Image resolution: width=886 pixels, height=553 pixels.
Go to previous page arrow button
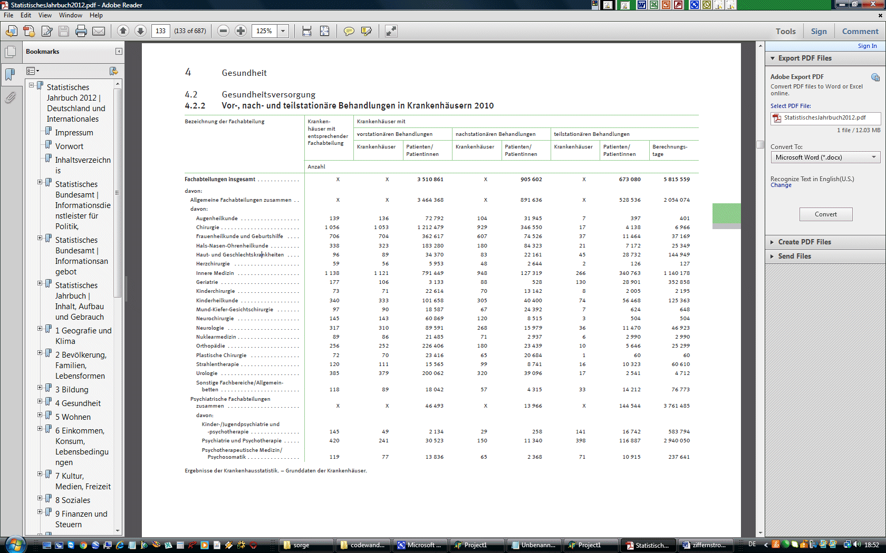click(123, 31)
